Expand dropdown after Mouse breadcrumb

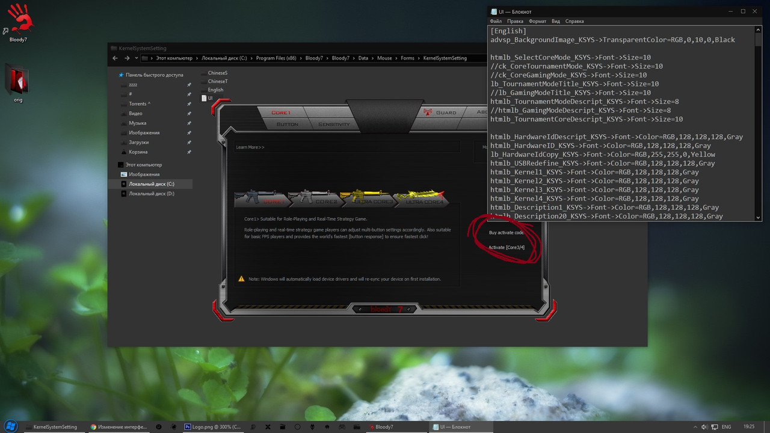tap(396, 58)
